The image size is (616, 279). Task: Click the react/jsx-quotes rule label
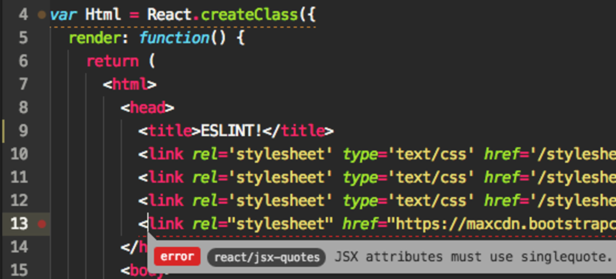tap(266, 256)
